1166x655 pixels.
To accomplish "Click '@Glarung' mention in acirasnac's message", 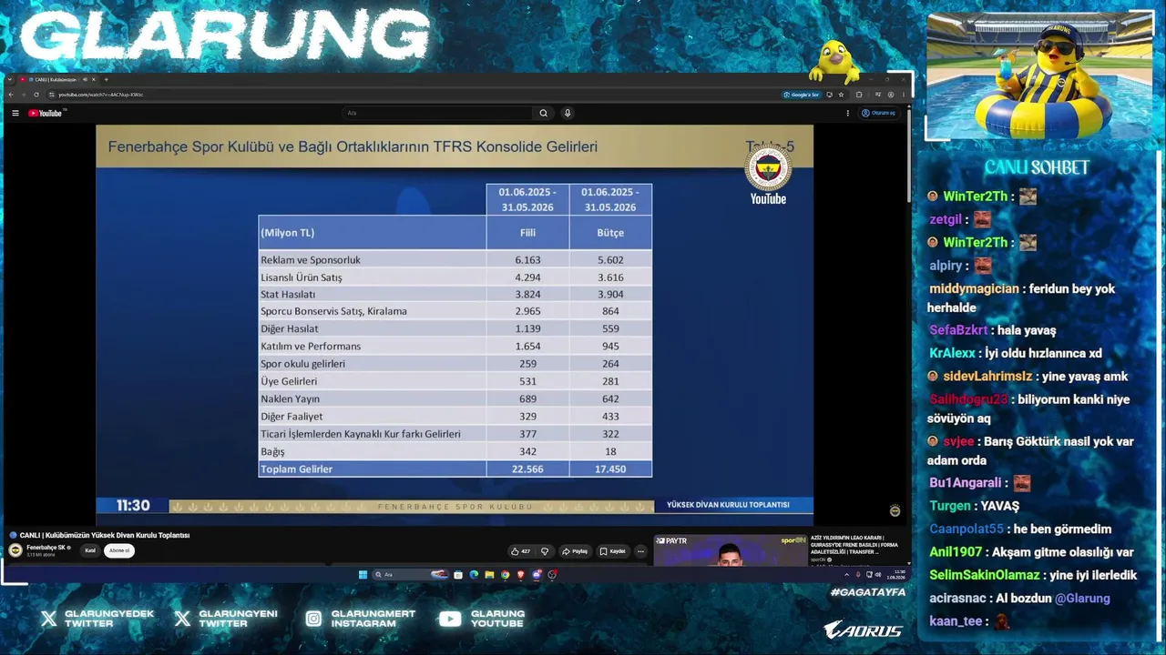I will point(1082,599).
